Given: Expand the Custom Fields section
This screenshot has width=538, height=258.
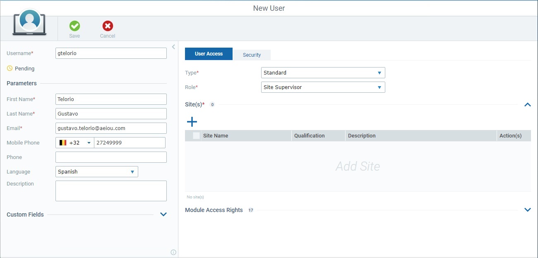Looking at the screenshot, I should 163,214.
